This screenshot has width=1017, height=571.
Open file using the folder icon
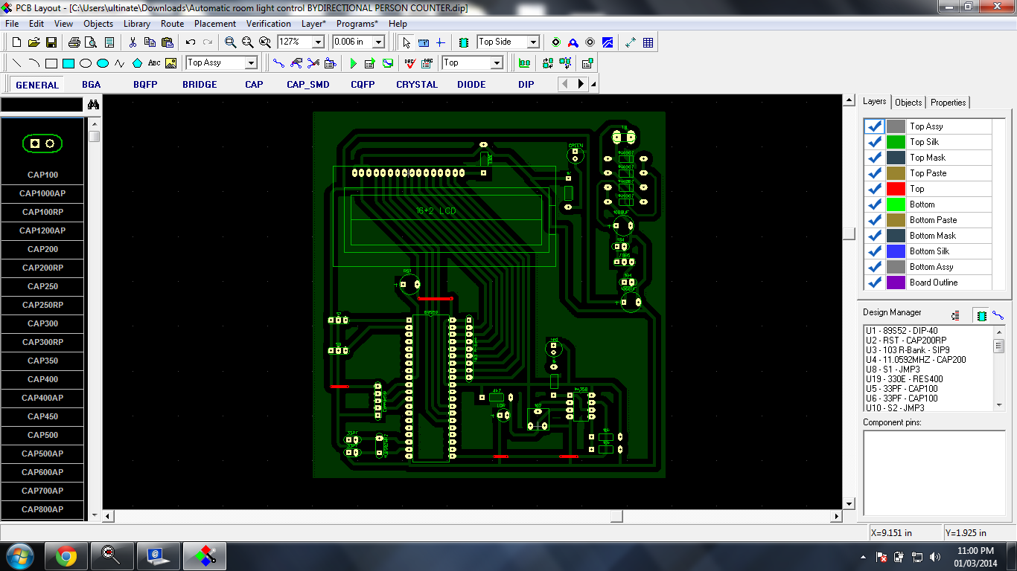click(x=34, y=42)
